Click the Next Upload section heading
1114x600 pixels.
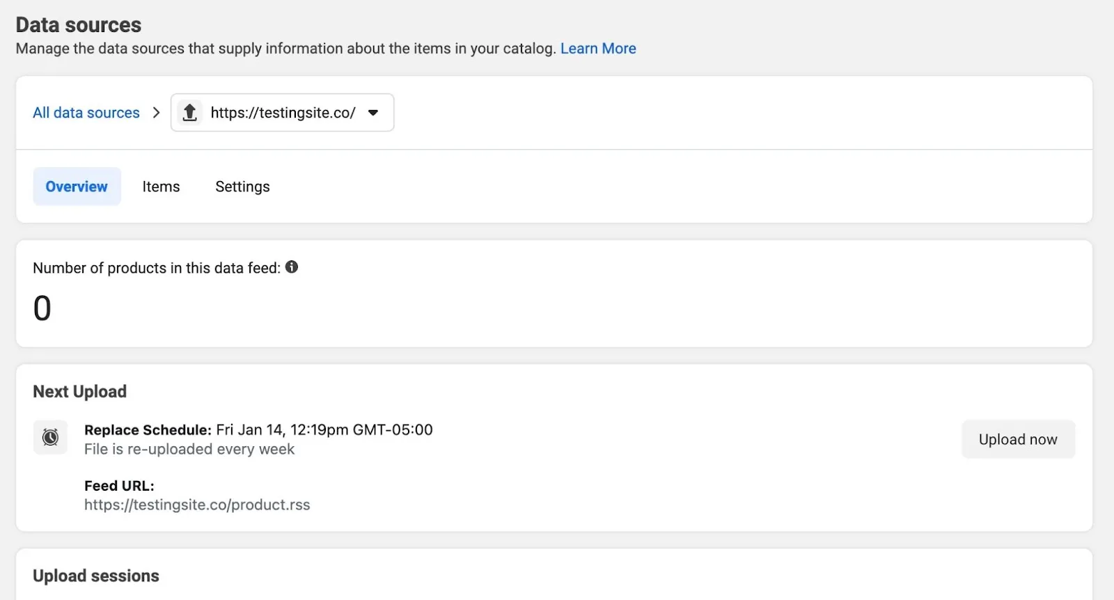[80, 392]
